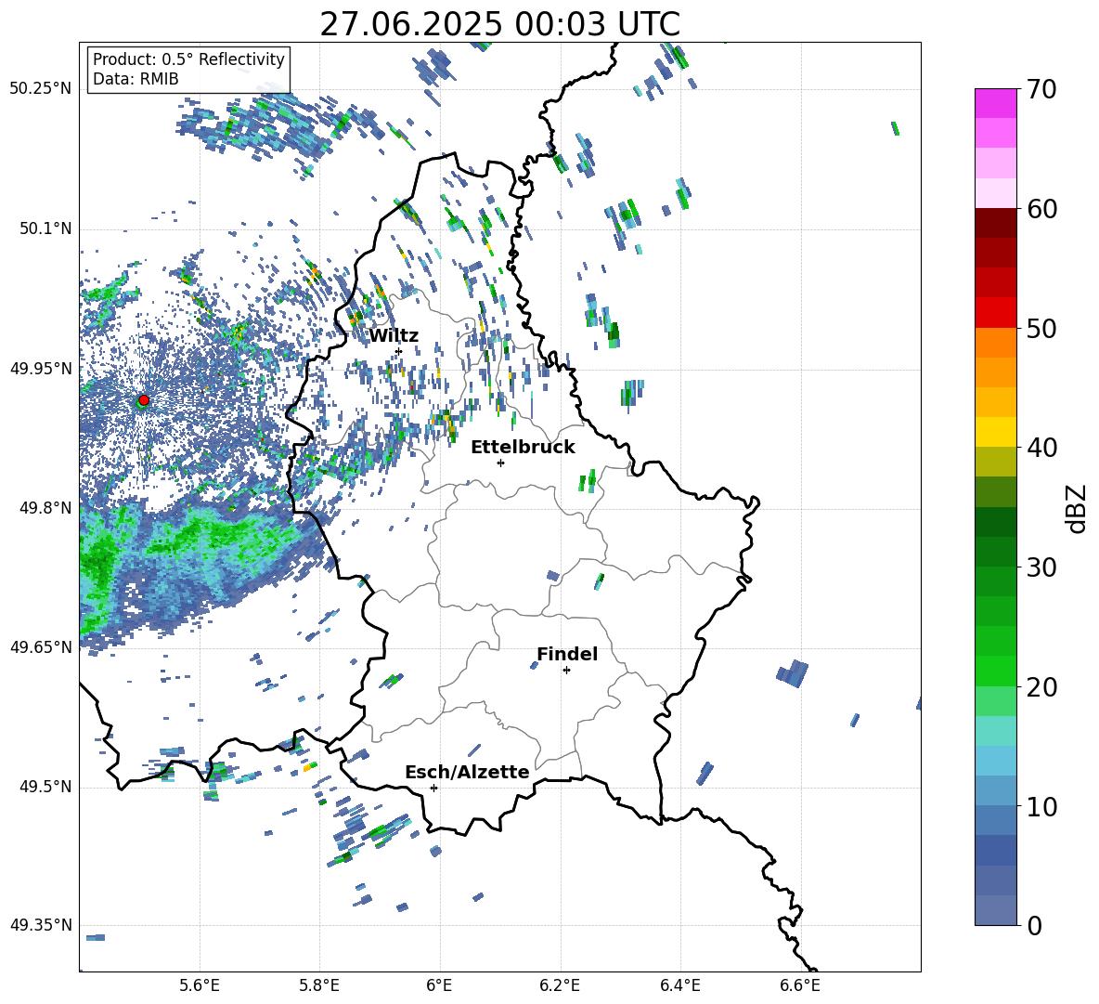Click the 5.6°E longitude label
The height and width of the screenshot is (1004, 1099).
point(200,985)
